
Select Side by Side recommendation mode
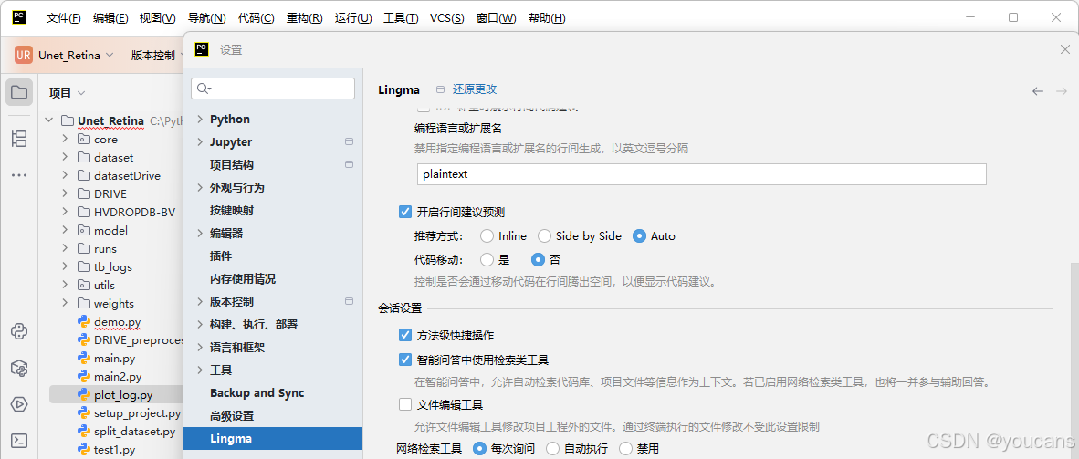point(544,236)
